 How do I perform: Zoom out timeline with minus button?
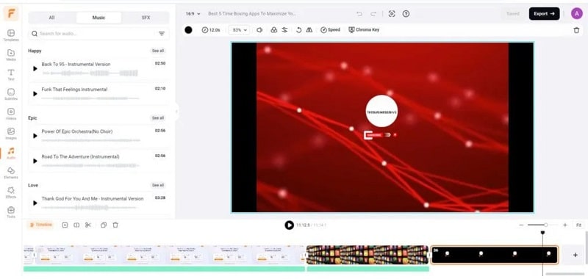click(521, 225)
